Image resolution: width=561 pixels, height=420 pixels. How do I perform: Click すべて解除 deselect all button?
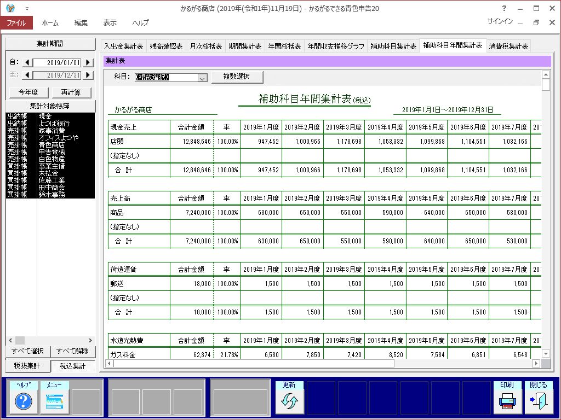click(73, 352)
